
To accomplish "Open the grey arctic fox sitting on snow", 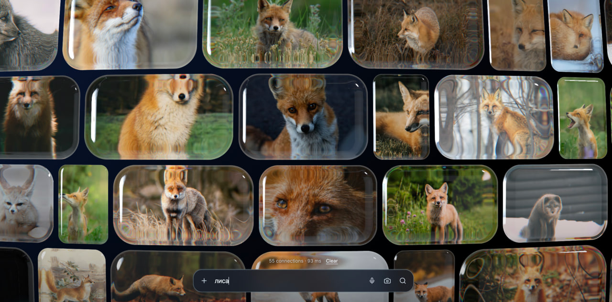I will [x=555, y=202].
